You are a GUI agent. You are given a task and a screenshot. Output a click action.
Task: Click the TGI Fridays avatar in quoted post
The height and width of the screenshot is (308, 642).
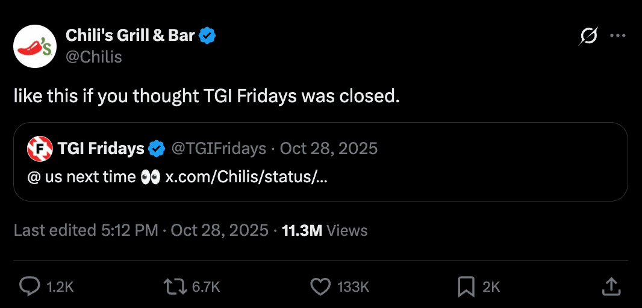[x=39, y=149]
